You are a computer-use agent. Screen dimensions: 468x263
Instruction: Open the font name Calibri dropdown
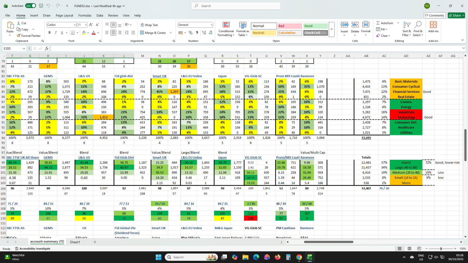coord(75,25)
